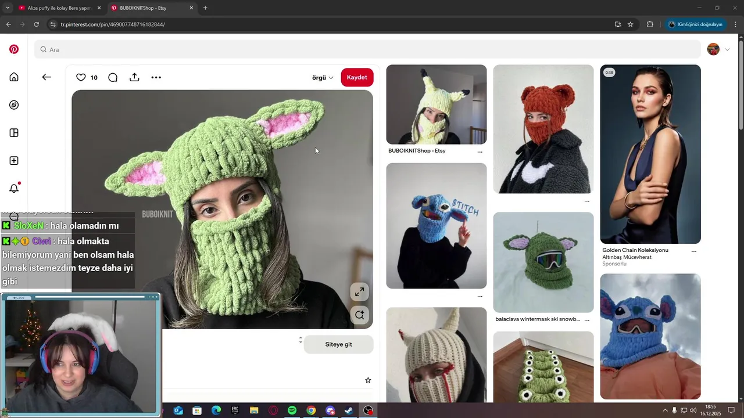744x418 pixels.
Task: Open the Explore compass icon in sidebar
Action: coord(14,105)
